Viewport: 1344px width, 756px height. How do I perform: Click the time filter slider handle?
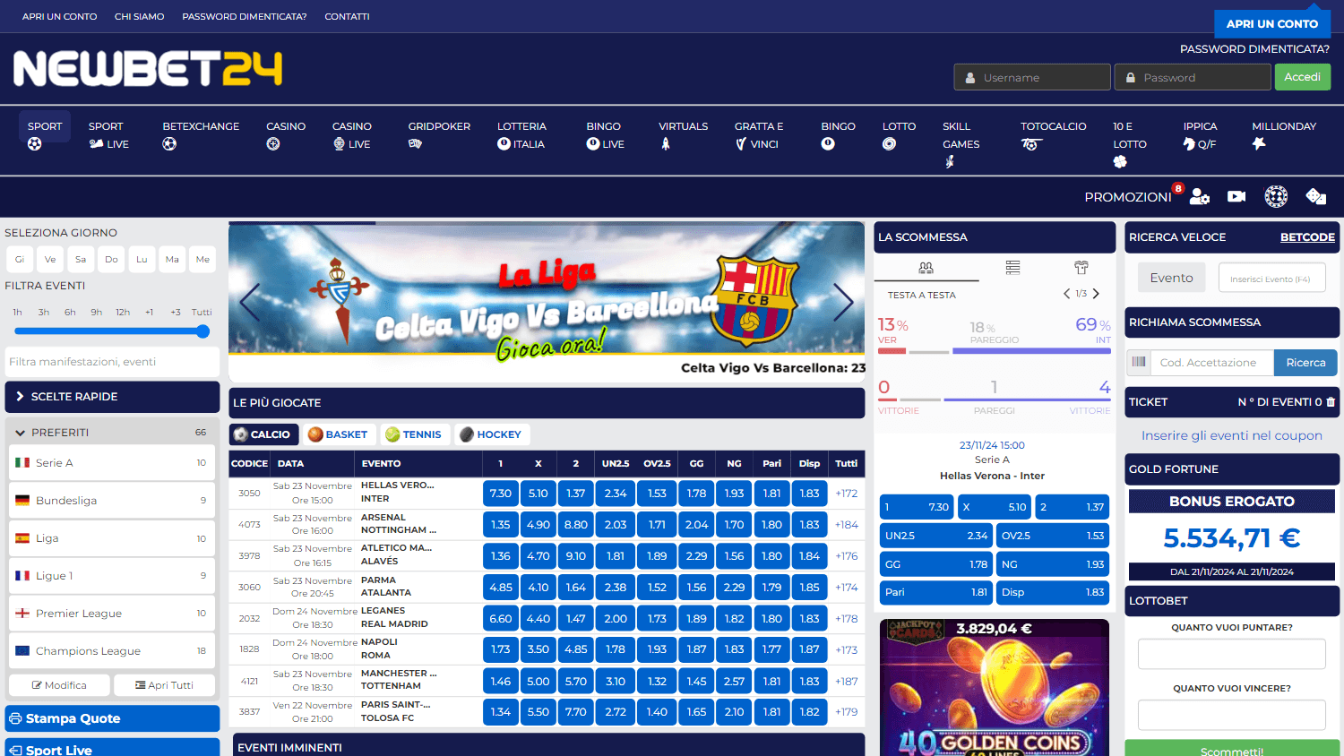click(x=203, y=331)
